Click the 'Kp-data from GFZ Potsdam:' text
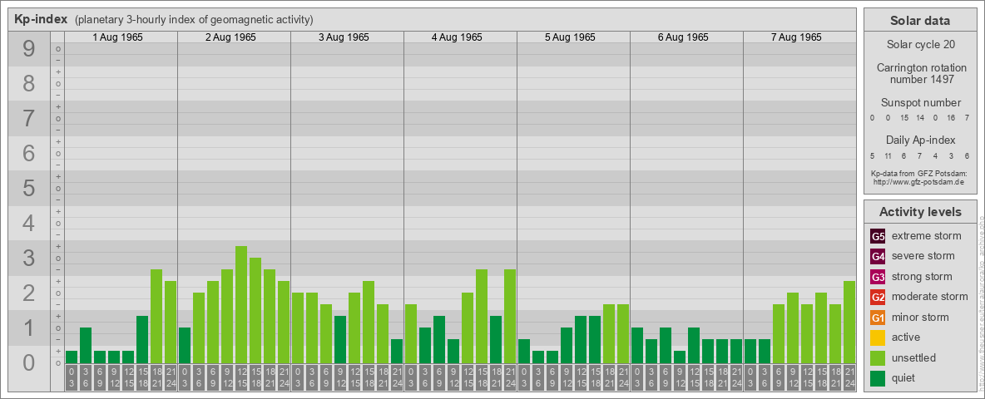985x399 pixels. (x=920, y=173)
